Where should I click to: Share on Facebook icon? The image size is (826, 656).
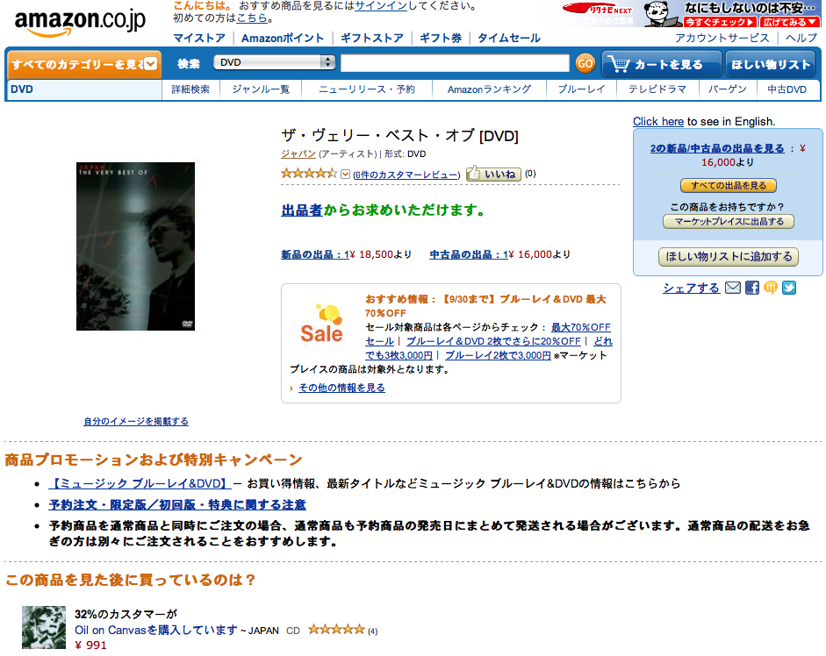tap(752, 288)
